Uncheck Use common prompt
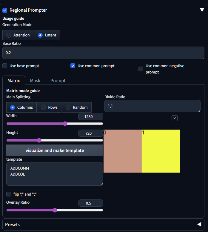The width and height of the screenshot is (208, 232). pyautogui.click(x=73, y=66)
